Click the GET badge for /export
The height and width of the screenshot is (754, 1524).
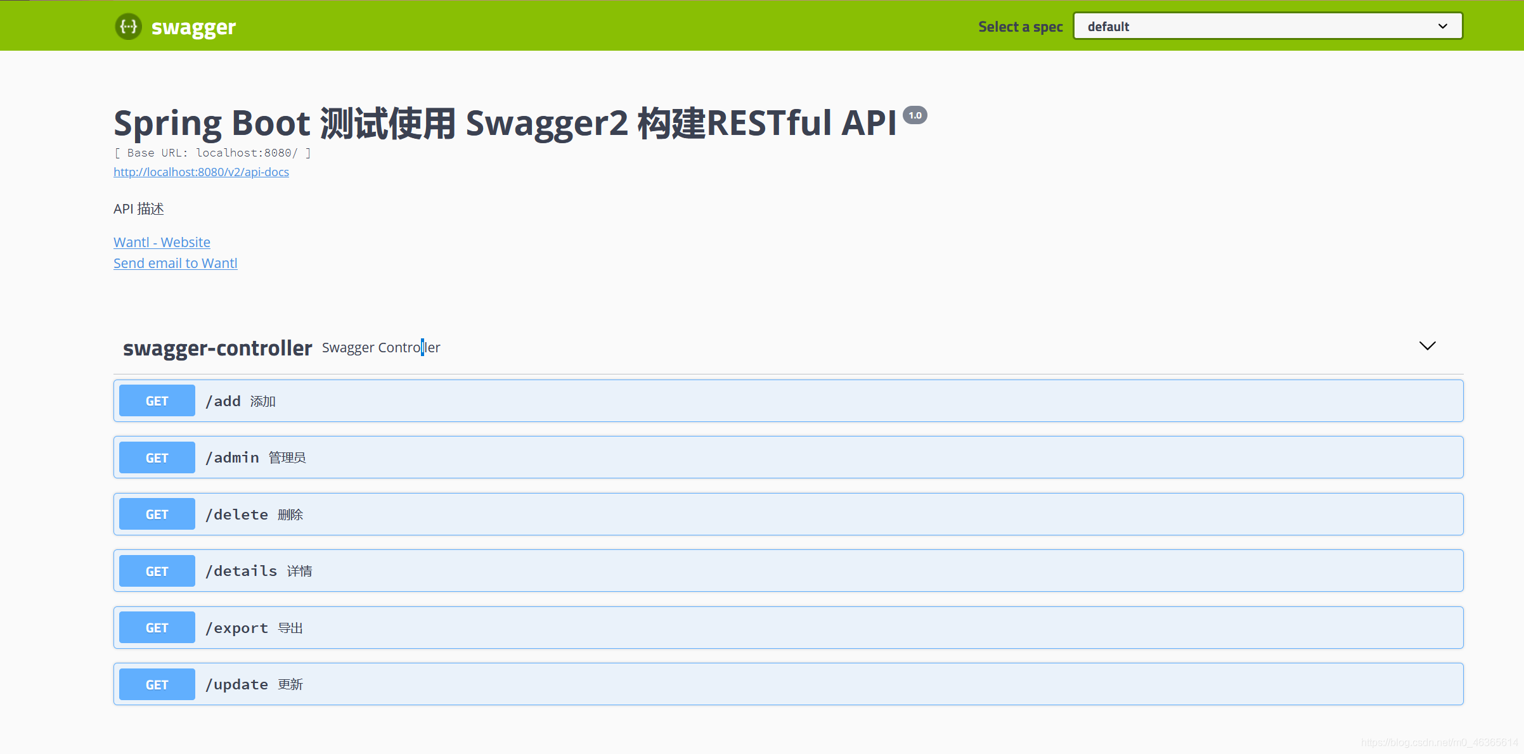(157, 627)
